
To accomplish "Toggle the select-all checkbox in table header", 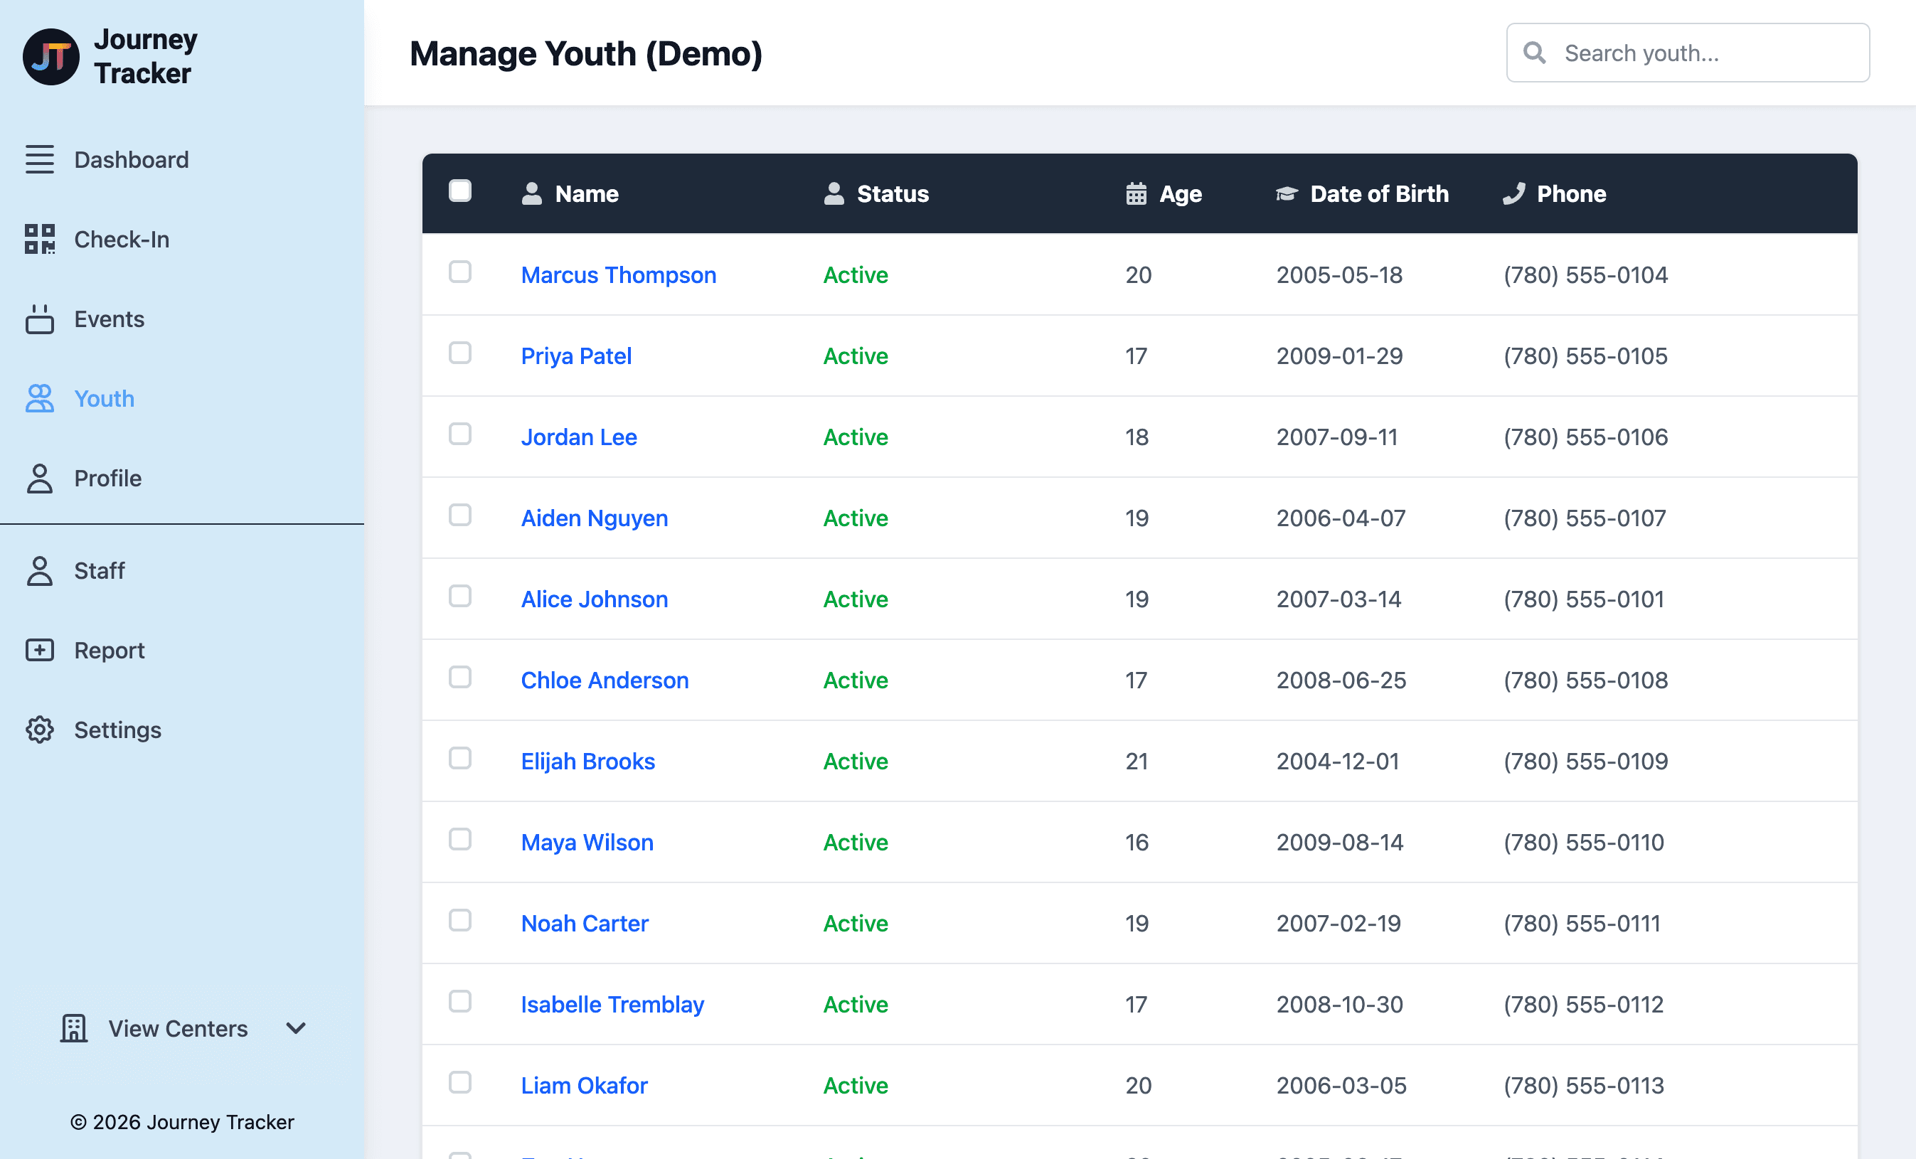I will [460, 191].
